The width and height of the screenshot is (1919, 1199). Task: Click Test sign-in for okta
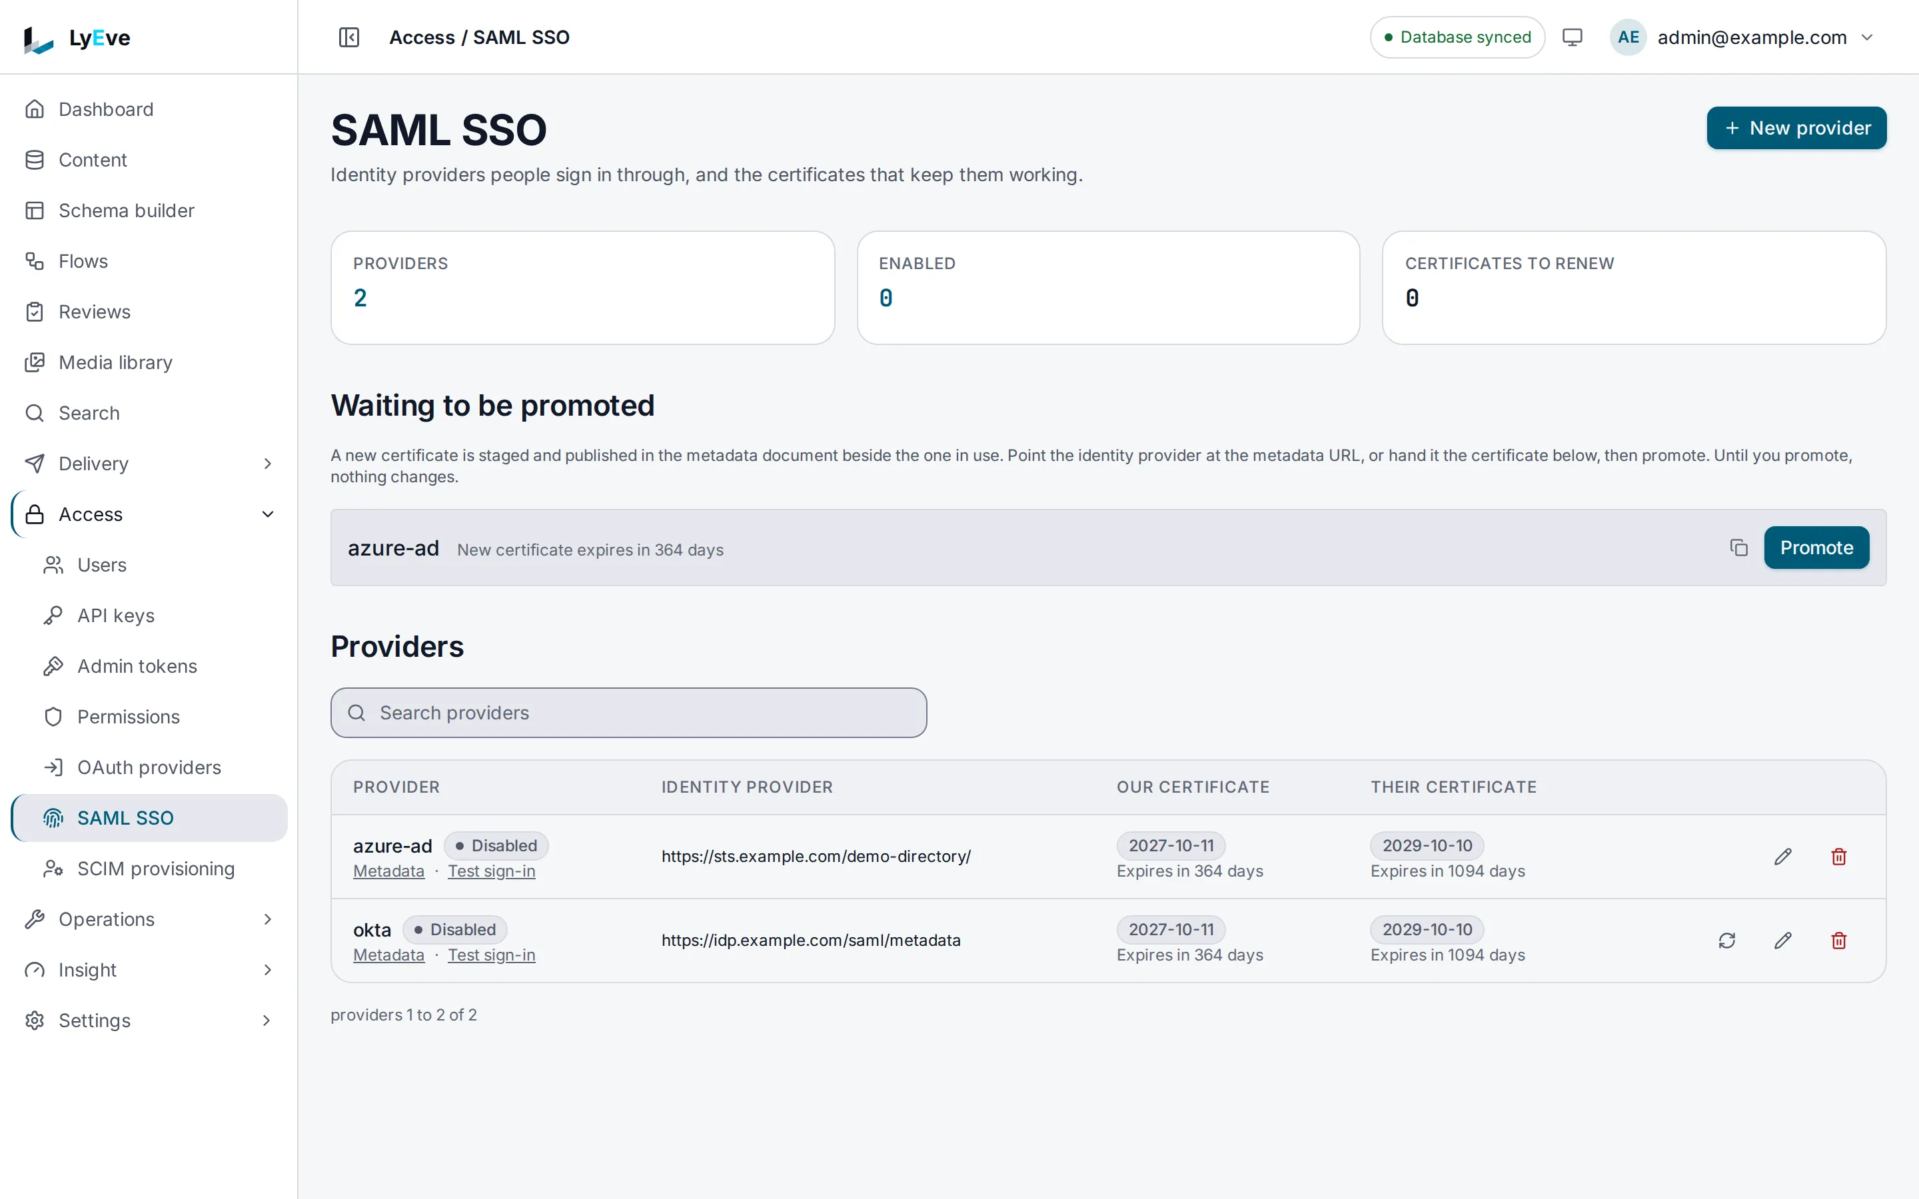491,955
